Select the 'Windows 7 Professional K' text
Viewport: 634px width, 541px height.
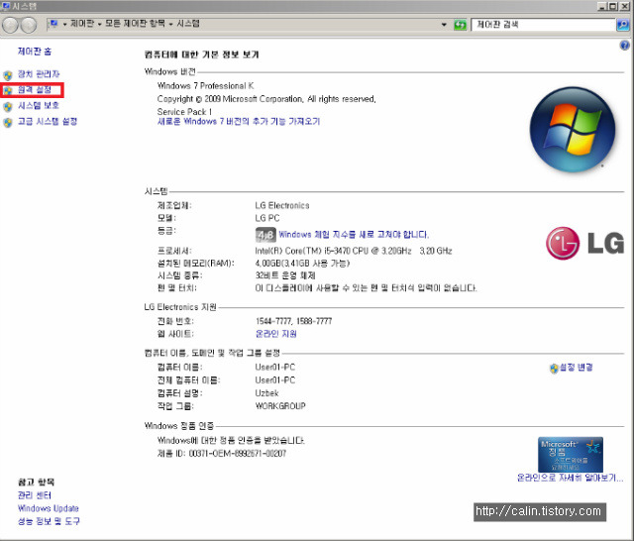pyautogui.click(x=205, y=86)
